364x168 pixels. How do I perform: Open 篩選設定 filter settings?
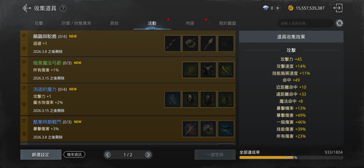41,155
